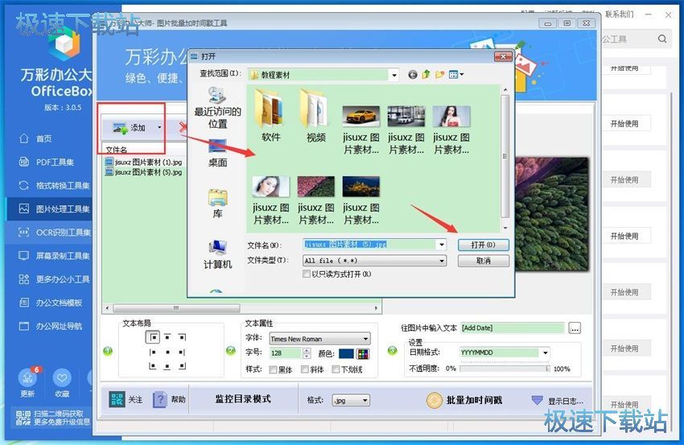
Task: Click the 帮助 help icon
Action: click(159, 399)
